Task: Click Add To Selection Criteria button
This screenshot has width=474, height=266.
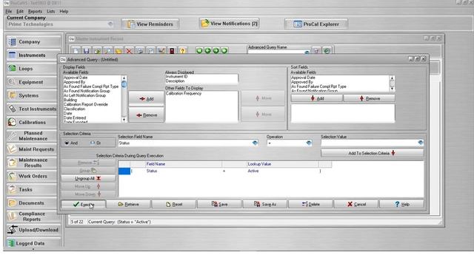Action: 372,153
